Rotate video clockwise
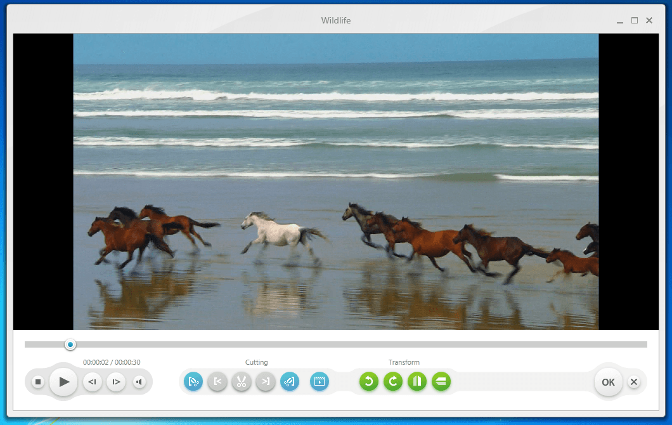The width and height of the screenshot is (672, 425). pos(393,381)
